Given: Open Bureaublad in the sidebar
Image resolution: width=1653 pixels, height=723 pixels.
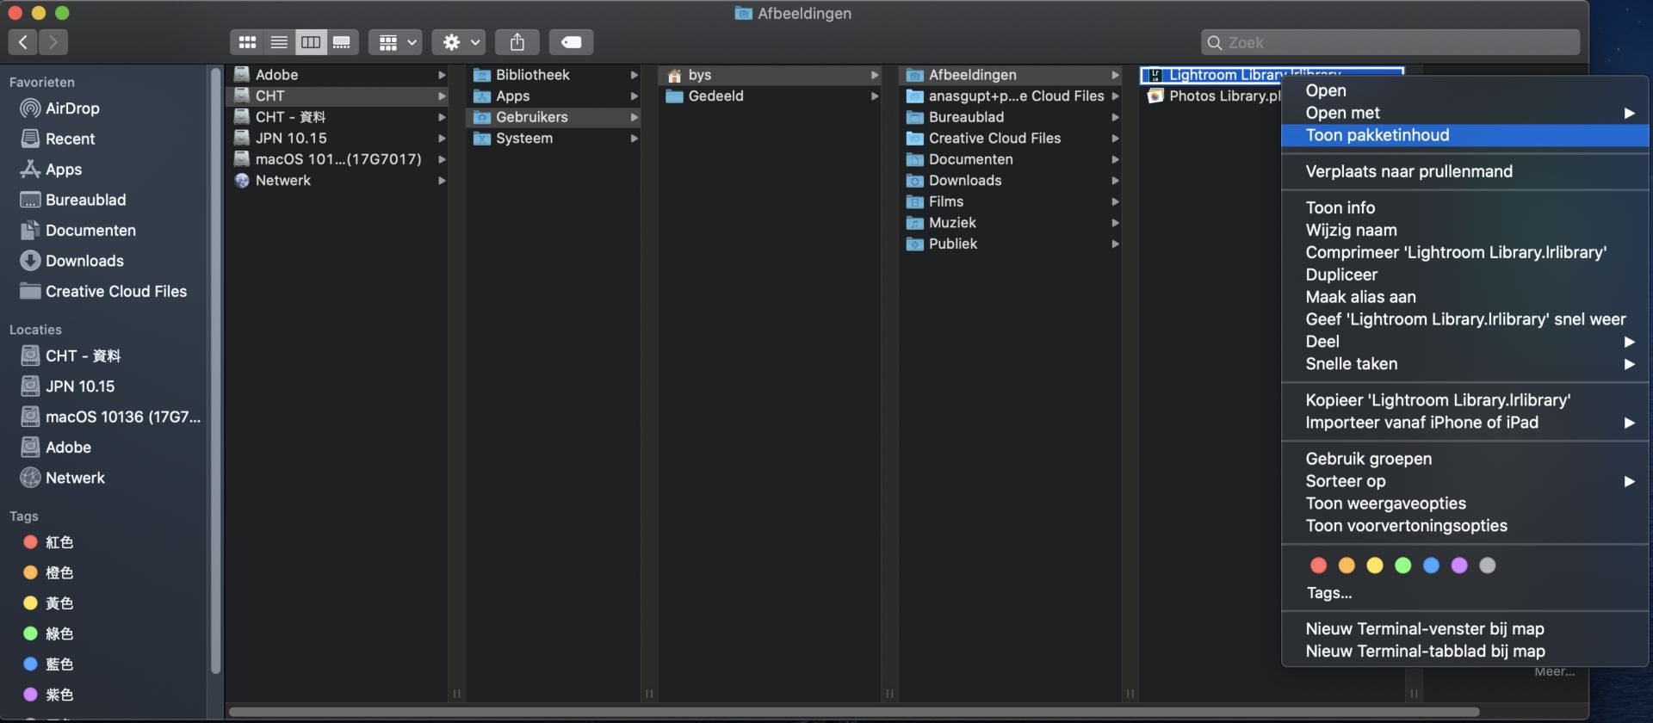Looking at the screenshot, I should tap(74, 200).
